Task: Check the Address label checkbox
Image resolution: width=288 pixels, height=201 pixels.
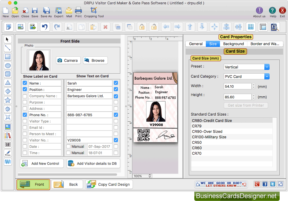Action: 25,108
